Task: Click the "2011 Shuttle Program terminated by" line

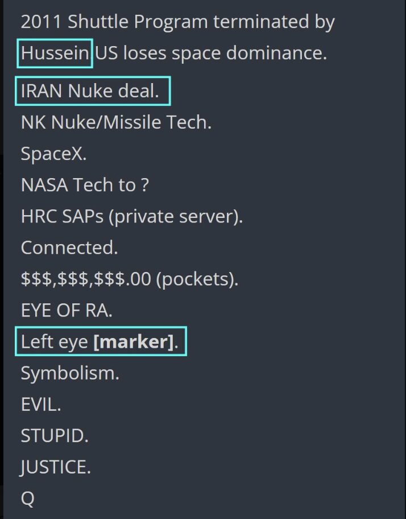Action: click(x=177, y=22)
